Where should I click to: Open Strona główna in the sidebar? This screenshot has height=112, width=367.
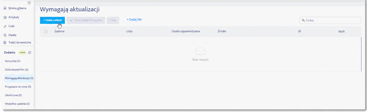[x=17, y=8]
